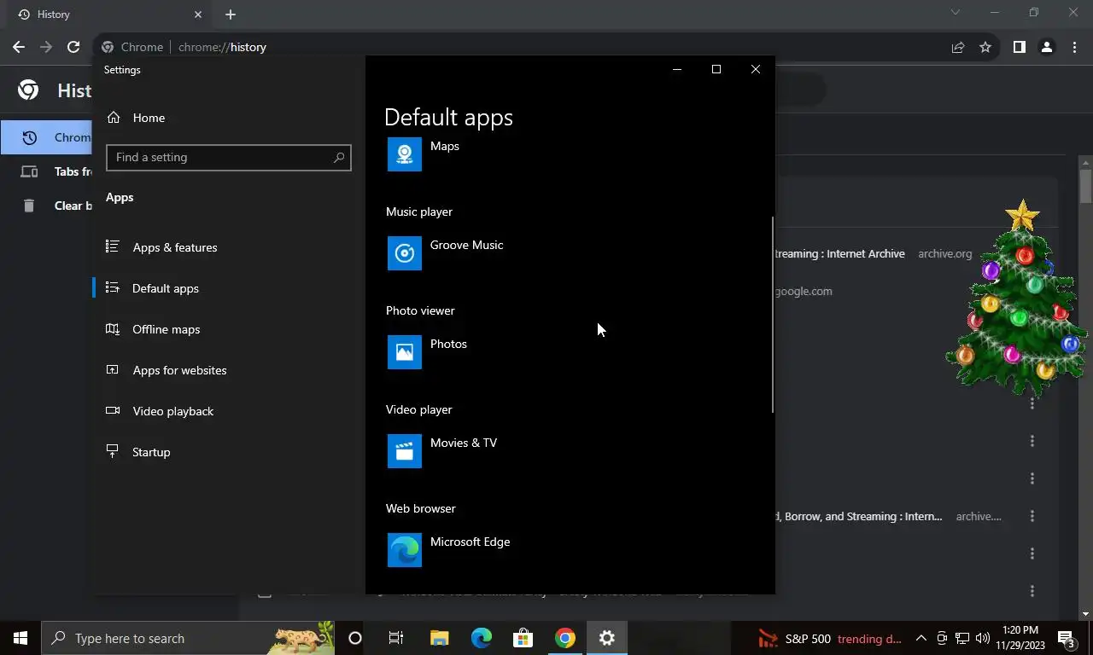
Task: Toggle Chrome's side panel
Action: click(1019, 47)
